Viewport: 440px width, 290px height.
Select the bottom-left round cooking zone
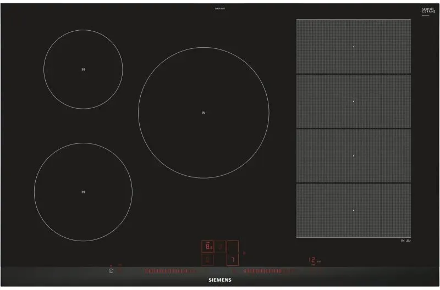point(83,192)
